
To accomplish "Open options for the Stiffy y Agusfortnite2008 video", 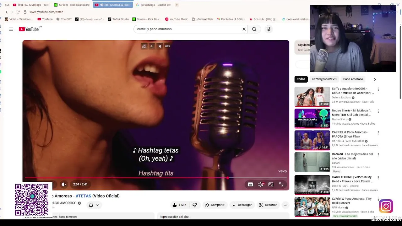I will [378, 89].
